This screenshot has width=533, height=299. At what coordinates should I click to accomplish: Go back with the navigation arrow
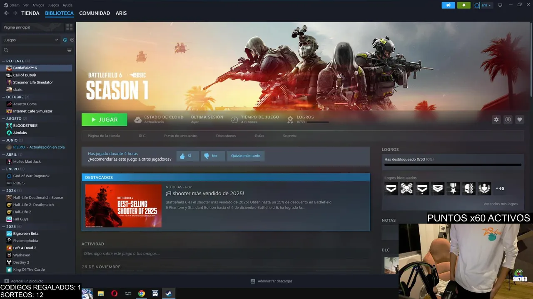[x=6, y=13]
